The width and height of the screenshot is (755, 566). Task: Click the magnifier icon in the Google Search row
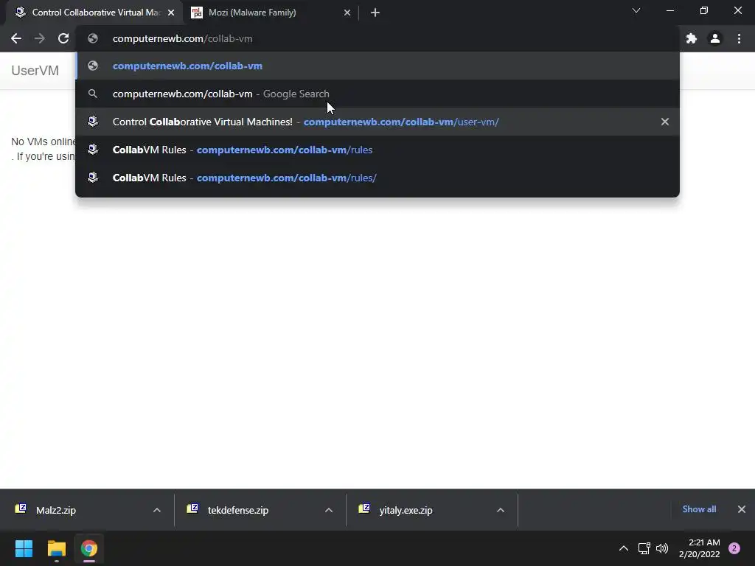[93, 94]
